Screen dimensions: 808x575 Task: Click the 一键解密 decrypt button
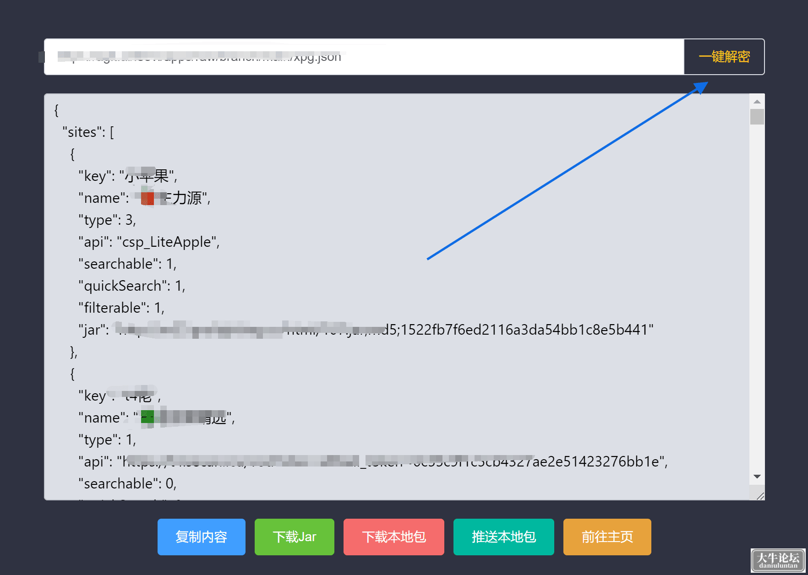(724, 57)
